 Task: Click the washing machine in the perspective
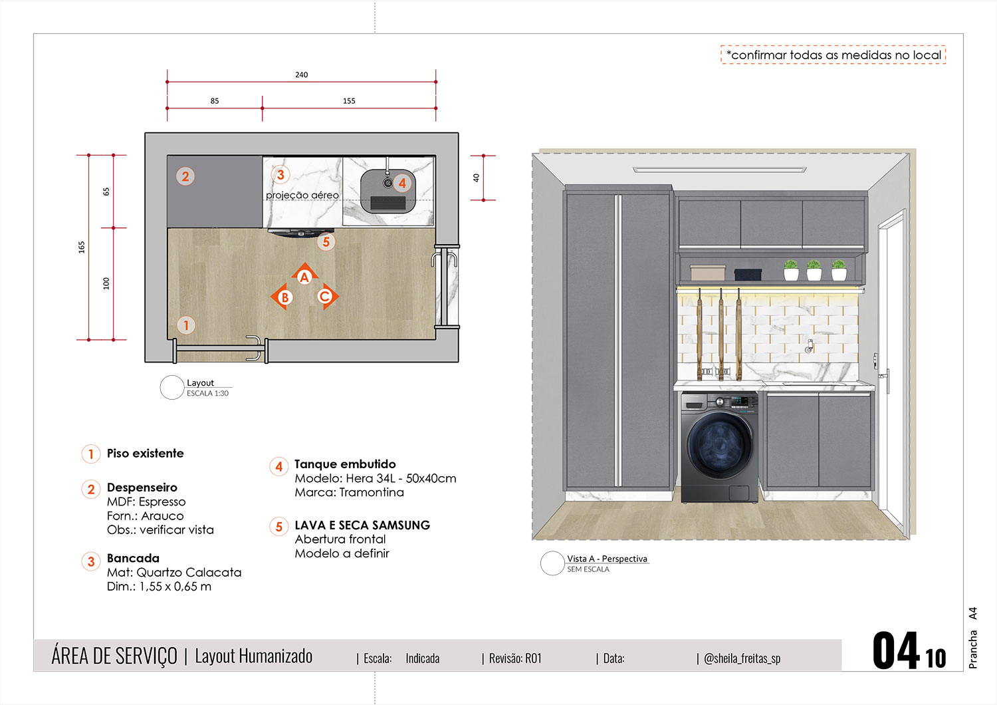pos(719,447)
